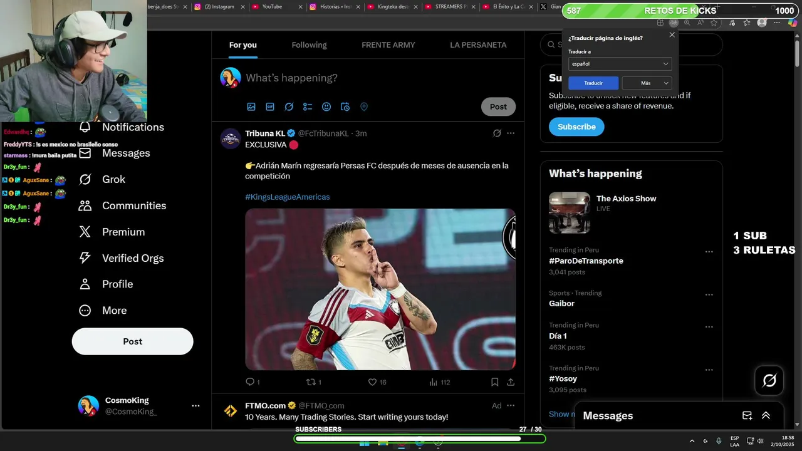Open browser settings and more menu

coord(778,23)
